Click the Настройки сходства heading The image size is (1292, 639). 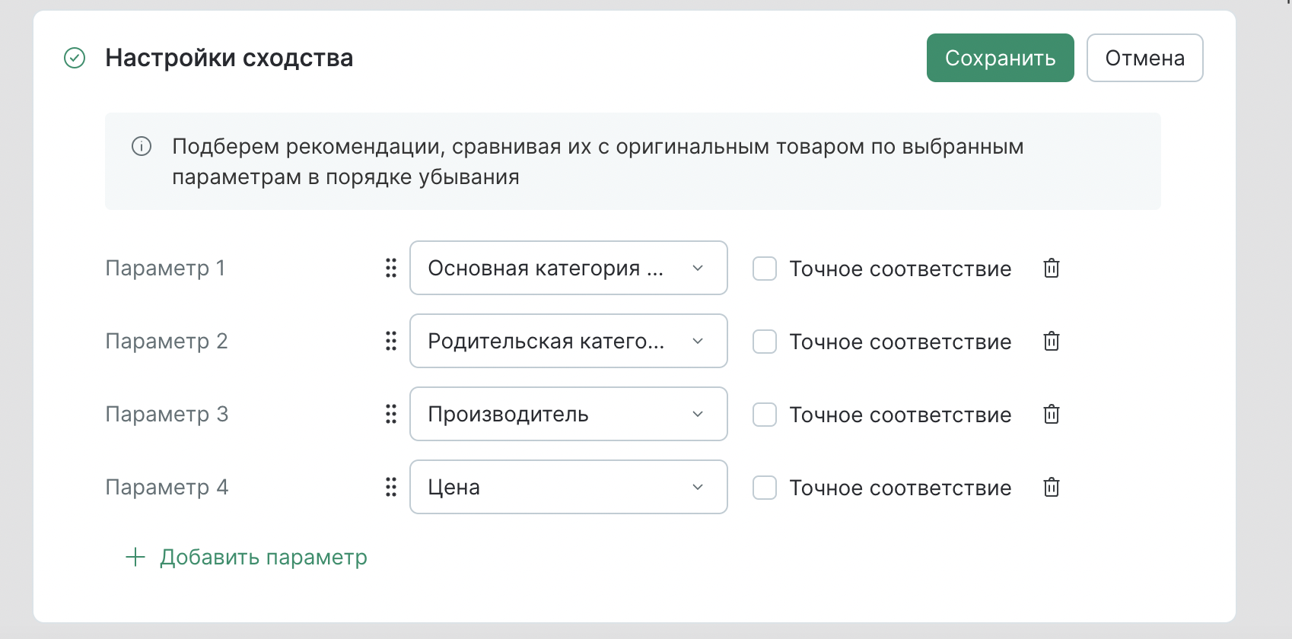click(229, 58)
